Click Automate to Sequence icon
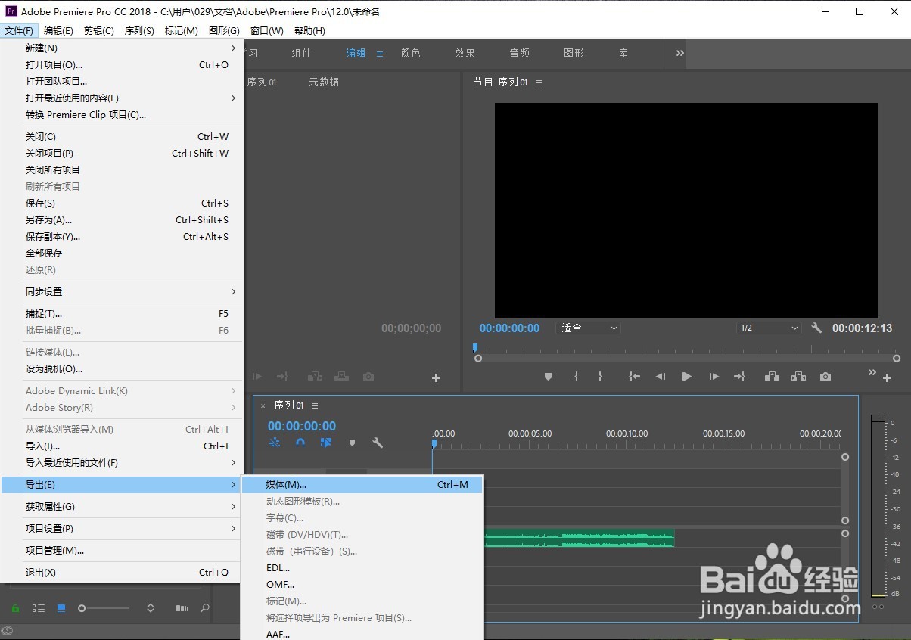Image resolution: width=911 pixels, height=640 pixels. [182, 608]
